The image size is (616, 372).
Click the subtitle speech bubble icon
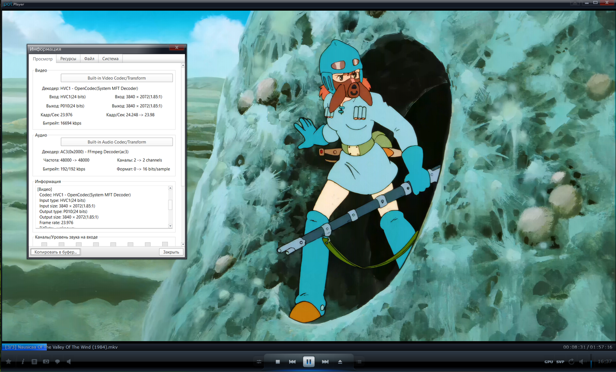57,361
